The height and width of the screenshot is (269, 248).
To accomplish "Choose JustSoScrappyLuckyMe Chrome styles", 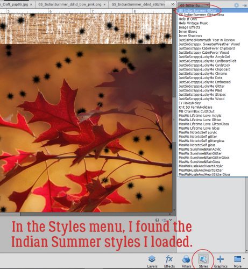I will click(x=203, y=74).
